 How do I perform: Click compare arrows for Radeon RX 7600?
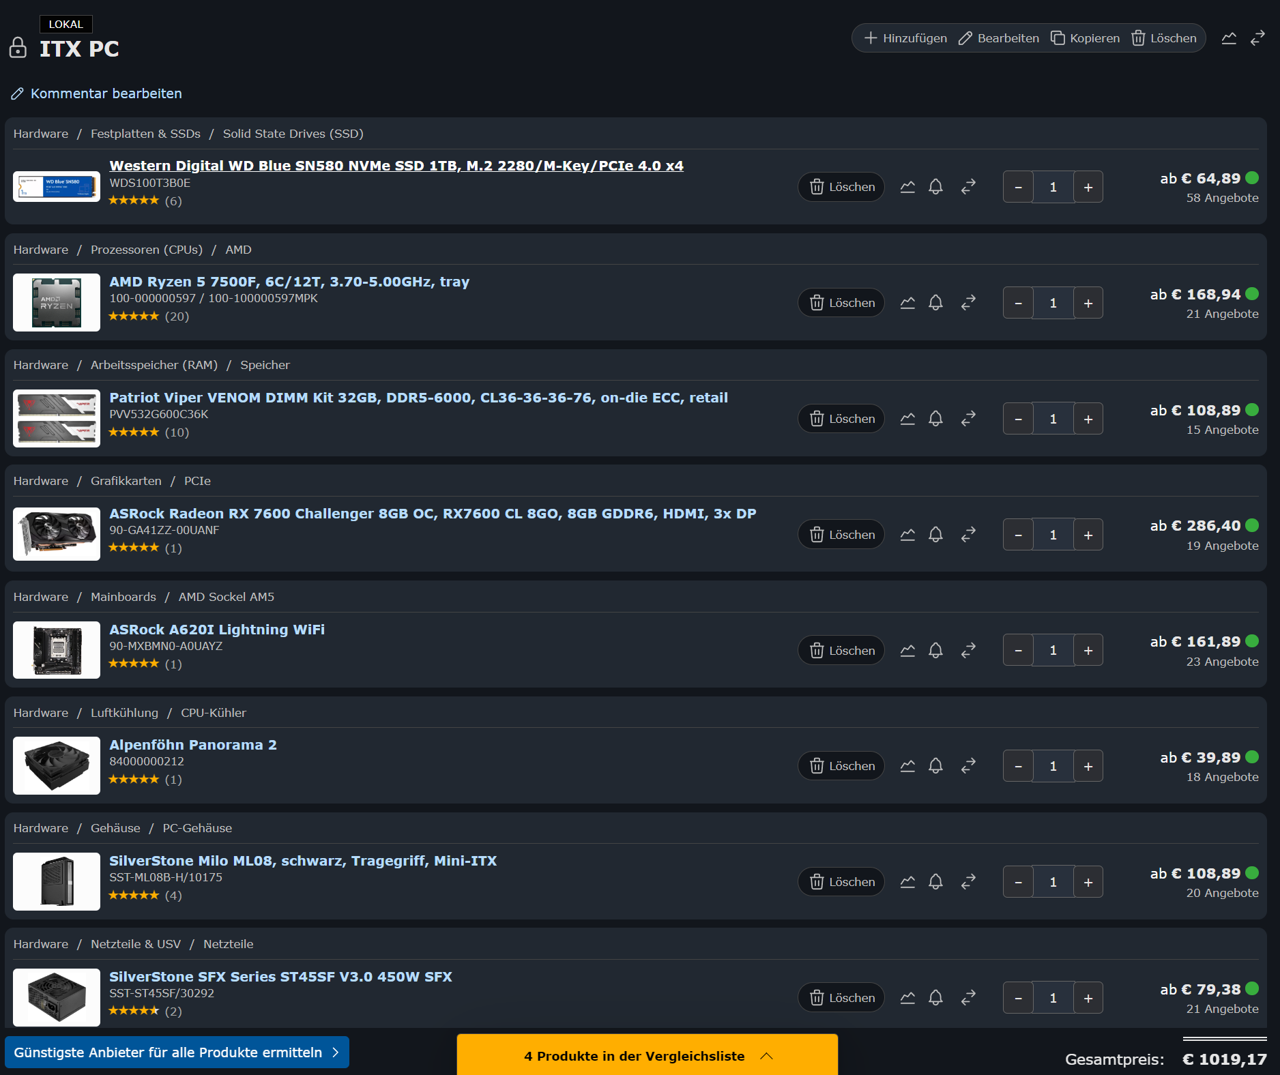pyautogui.click(x=968, y=535)
